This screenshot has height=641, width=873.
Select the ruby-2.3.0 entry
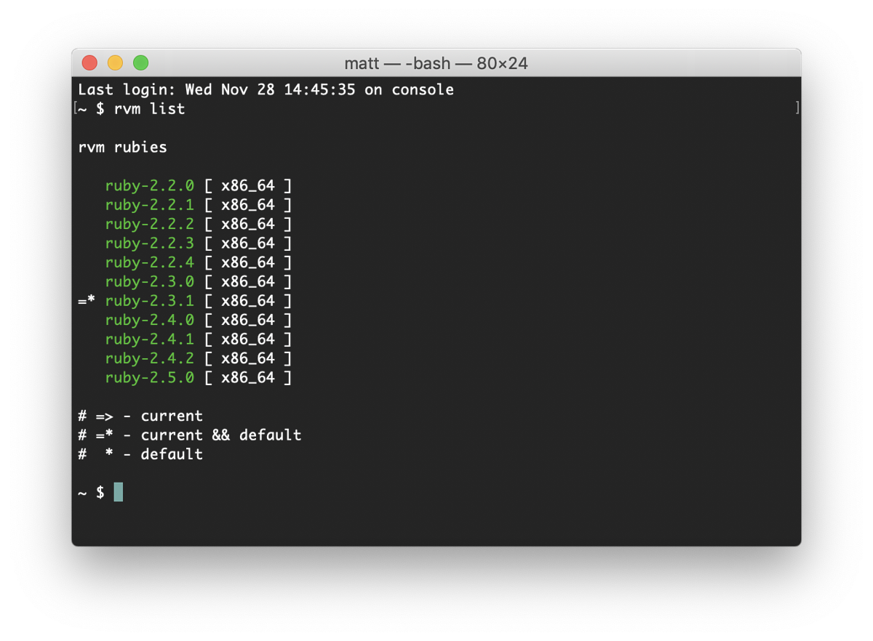click(x=151, y=281)
